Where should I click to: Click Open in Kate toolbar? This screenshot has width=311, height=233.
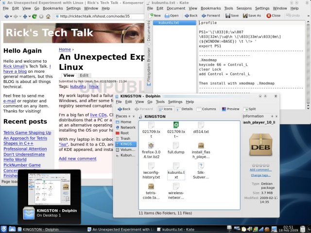point(172,16)
